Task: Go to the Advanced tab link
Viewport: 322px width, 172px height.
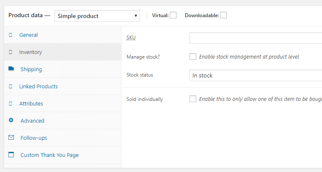Action: tap(32, 121)
